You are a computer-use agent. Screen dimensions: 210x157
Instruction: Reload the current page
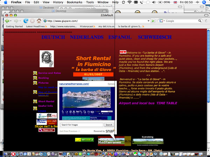26,21
